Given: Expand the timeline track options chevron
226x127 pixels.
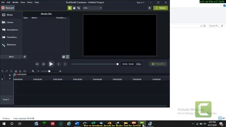Looking at the screenshot, I should pos(10,79).
